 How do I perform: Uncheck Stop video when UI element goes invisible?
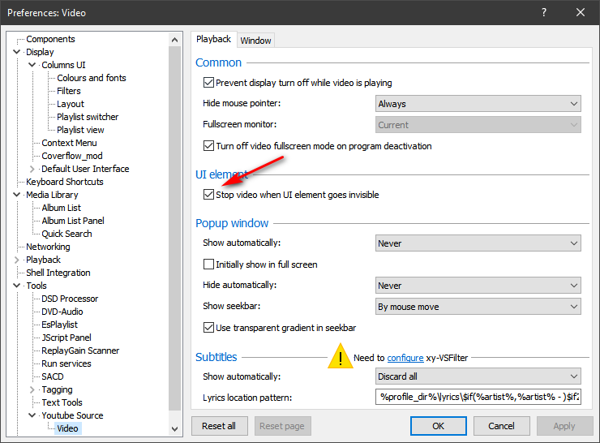click(209, 195)
